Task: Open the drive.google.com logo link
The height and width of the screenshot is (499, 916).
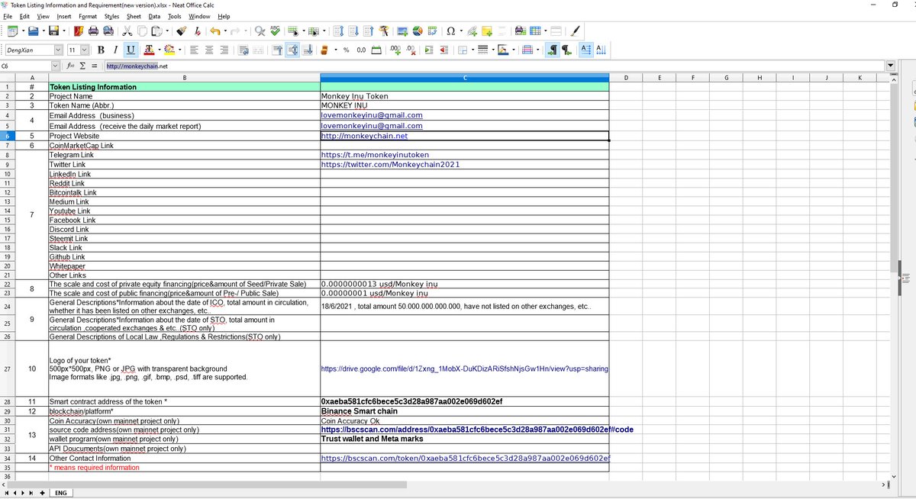Action: tap(464, 369)
